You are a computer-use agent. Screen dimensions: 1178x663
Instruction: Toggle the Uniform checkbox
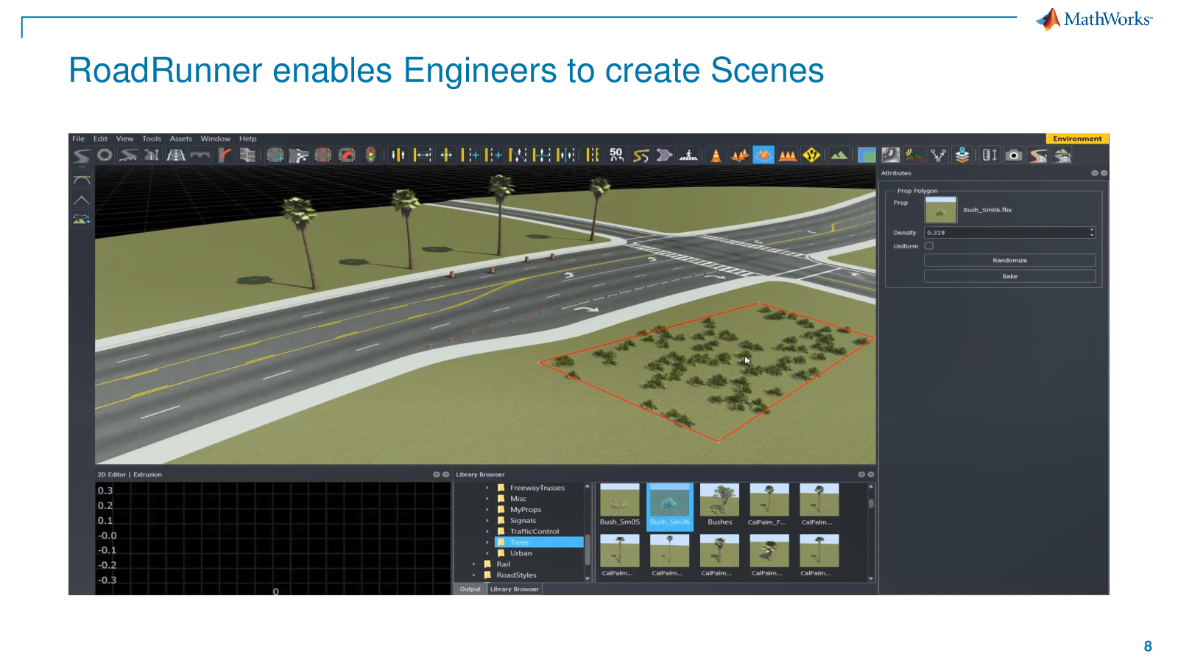click(929, 246)
